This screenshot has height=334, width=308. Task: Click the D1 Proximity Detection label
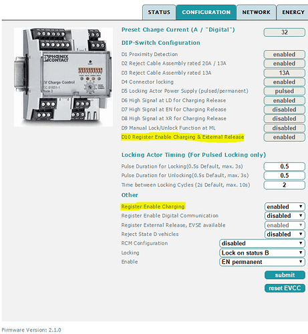[150, 54]
